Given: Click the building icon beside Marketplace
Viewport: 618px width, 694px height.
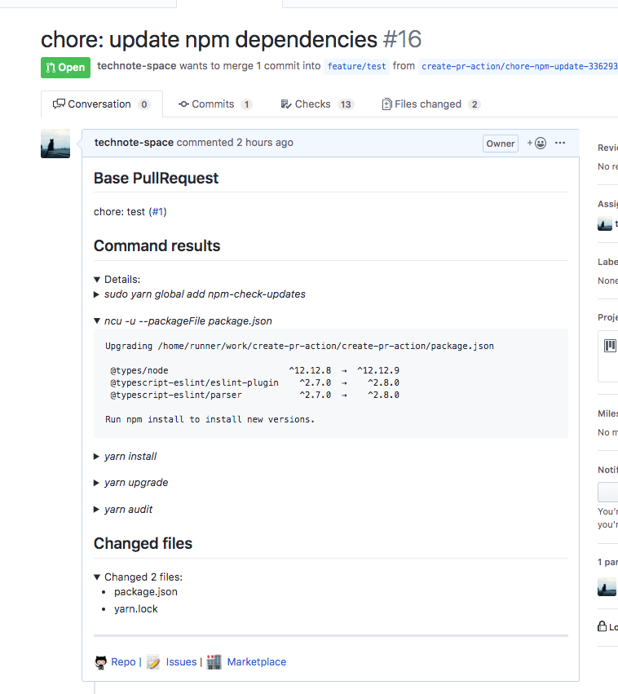Looking at the screenshot, I should pos(214,662).
